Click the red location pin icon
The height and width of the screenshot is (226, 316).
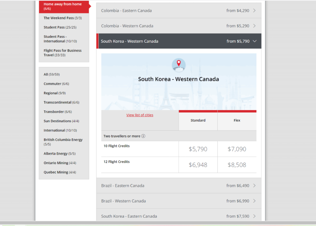[179, 64]
